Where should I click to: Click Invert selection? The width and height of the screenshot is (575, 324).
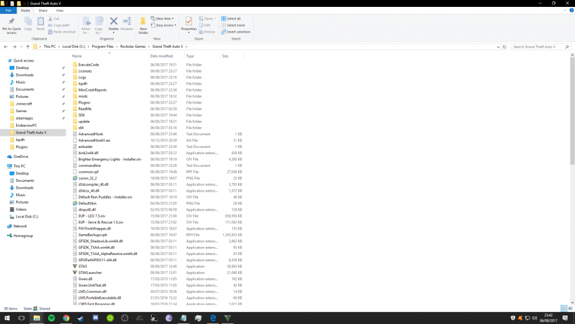click(x=236, y=32)
